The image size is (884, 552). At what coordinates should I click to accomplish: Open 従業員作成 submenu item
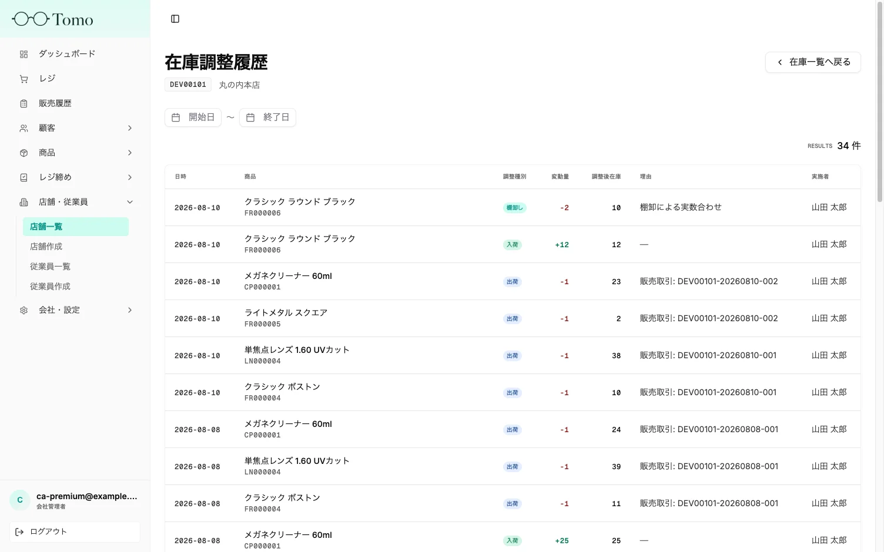click(x=76, y=287)
